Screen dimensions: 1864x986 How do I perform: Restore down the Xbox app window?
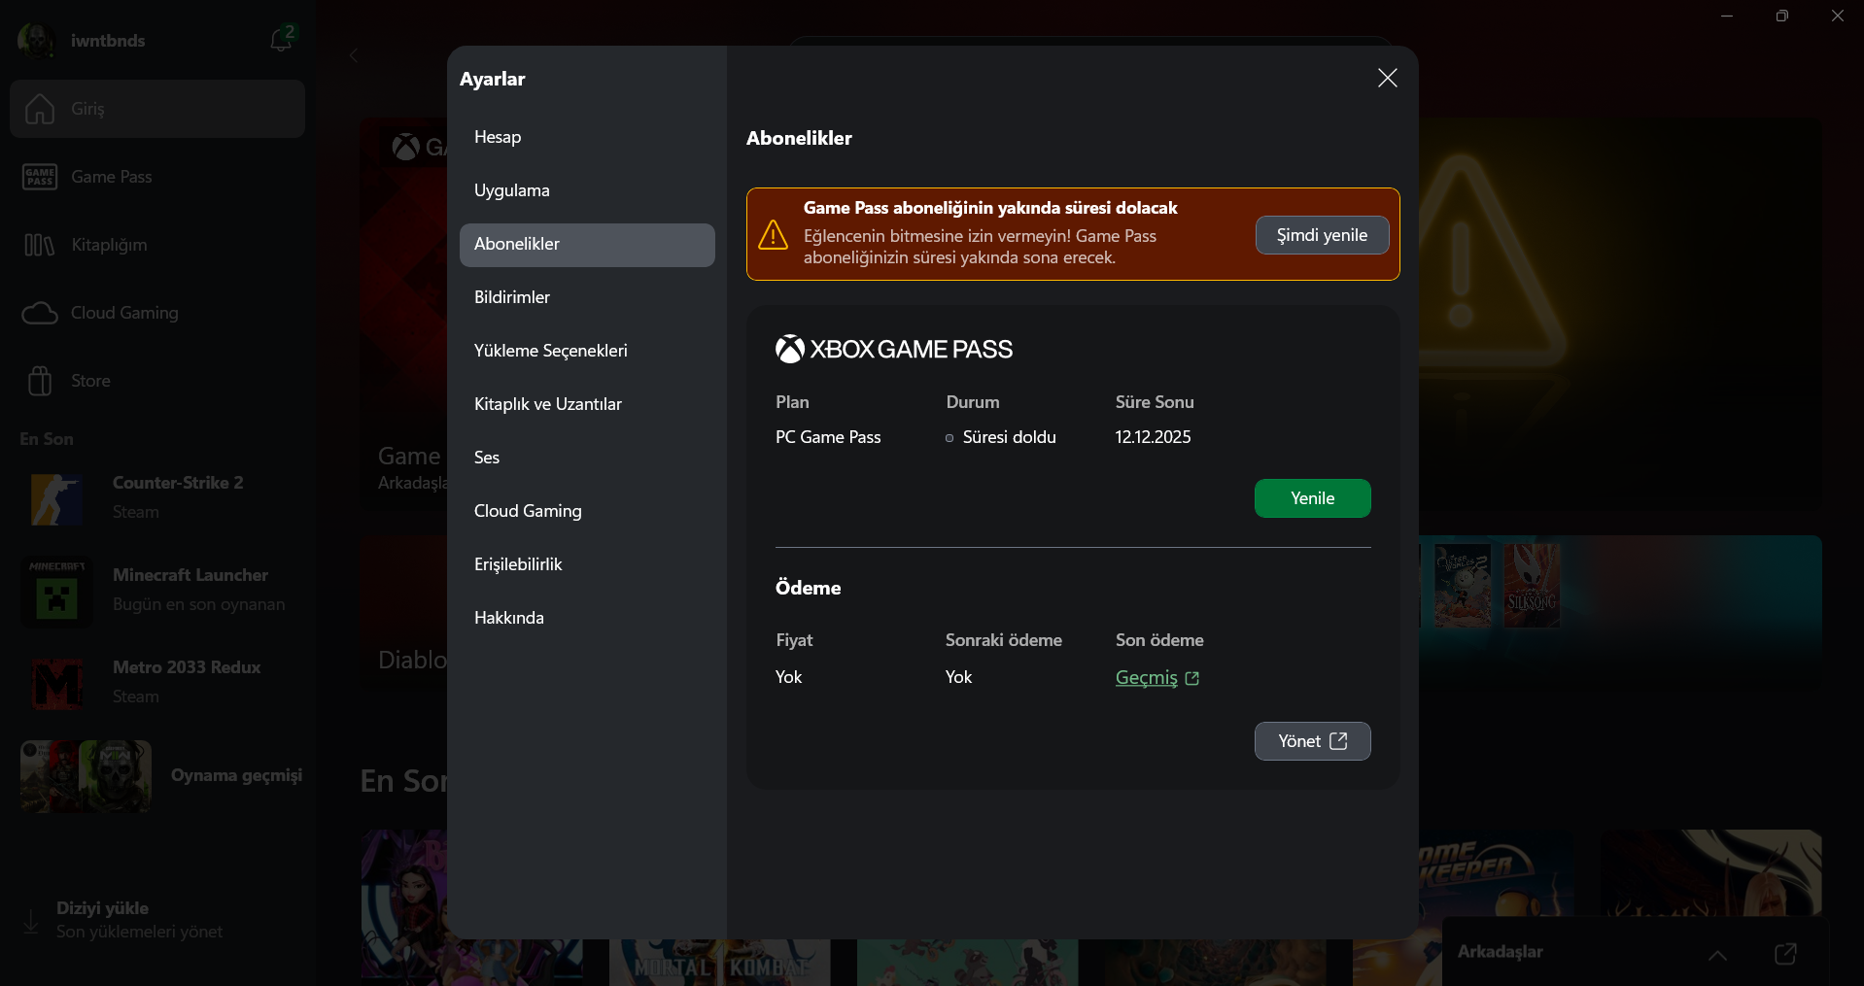pyautogui.click(x=1781, y=16)
